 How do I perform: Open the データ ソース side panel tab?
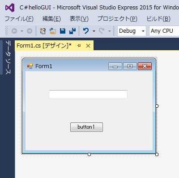[8, 57]
